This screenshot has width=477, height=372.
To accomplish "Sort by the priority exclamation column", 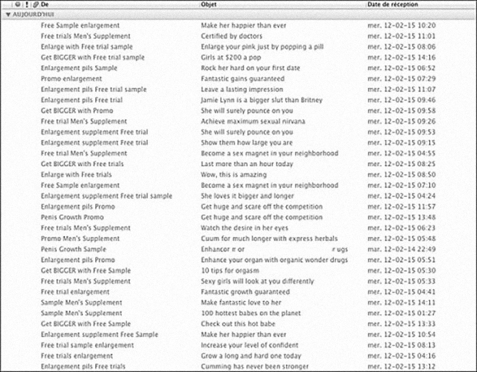I will point(26,4).
